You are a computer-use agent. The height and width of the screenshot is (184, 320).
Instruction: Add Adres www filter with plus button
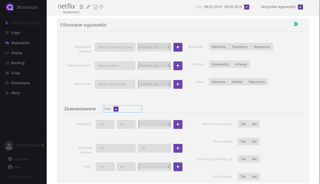click(178, 84)
